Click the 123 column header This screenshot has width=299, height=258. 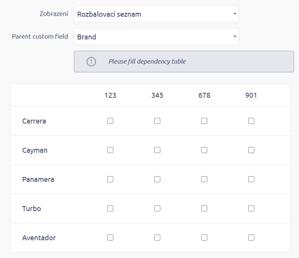[110, 95]
